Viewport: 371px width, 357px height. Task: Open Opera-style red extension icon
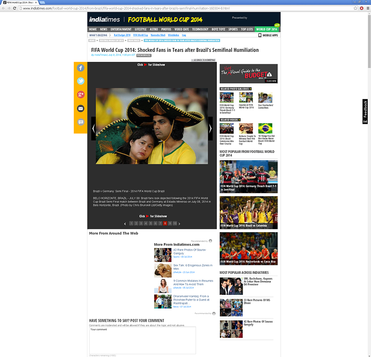tap(362, 8)
